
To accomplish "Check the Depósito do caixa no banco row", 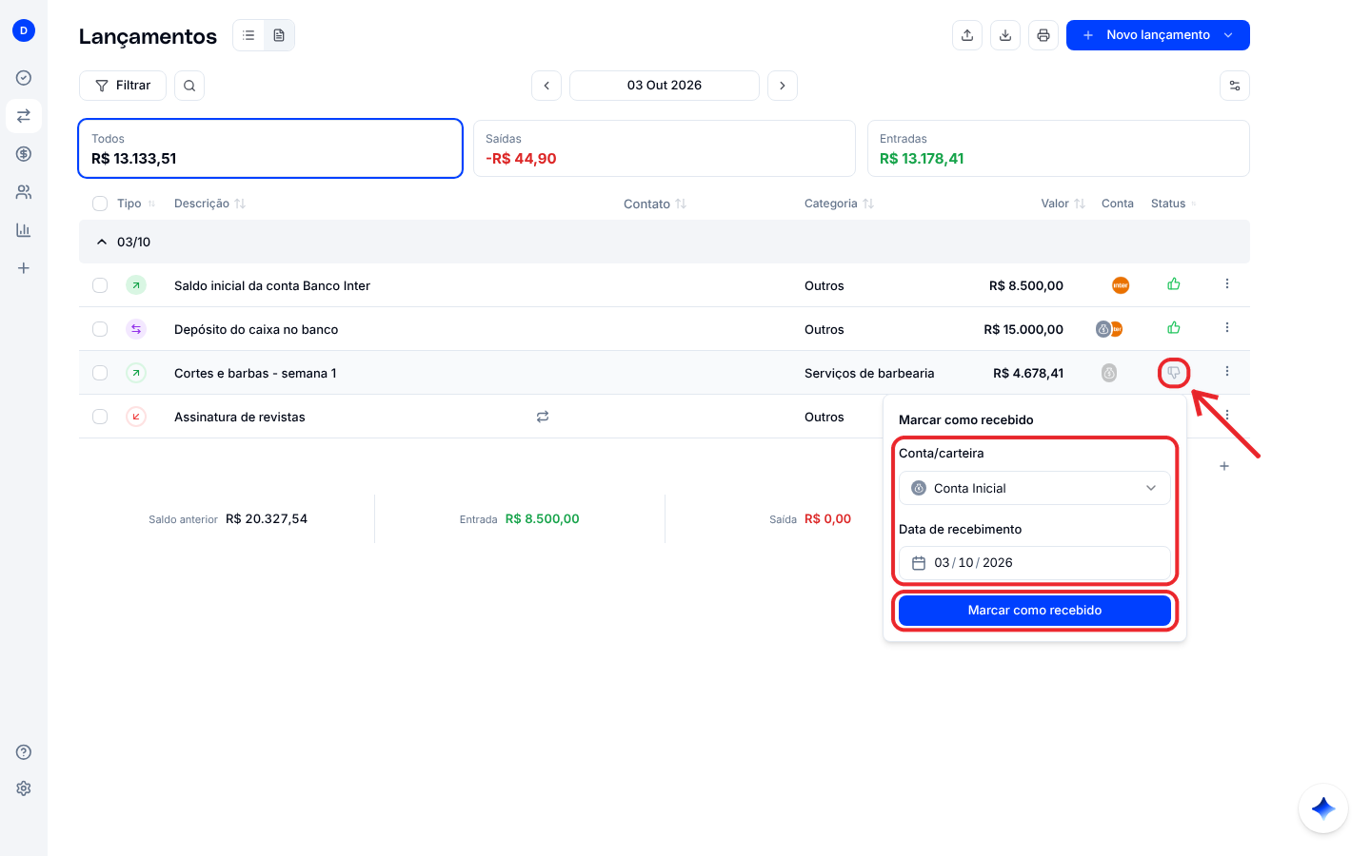I will click(100, 329).
